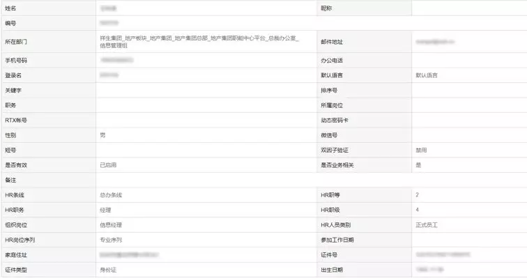Click the 手机号码 field label
527x278 pixels.
coord(16,61)
